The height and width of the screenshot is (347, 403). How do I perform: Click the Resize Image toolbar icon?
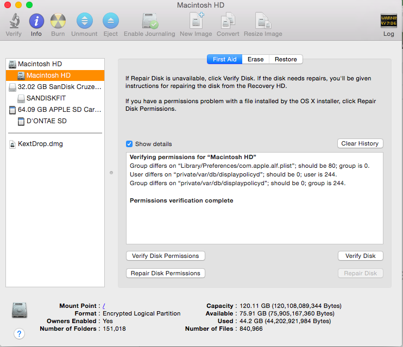point(263,20)
